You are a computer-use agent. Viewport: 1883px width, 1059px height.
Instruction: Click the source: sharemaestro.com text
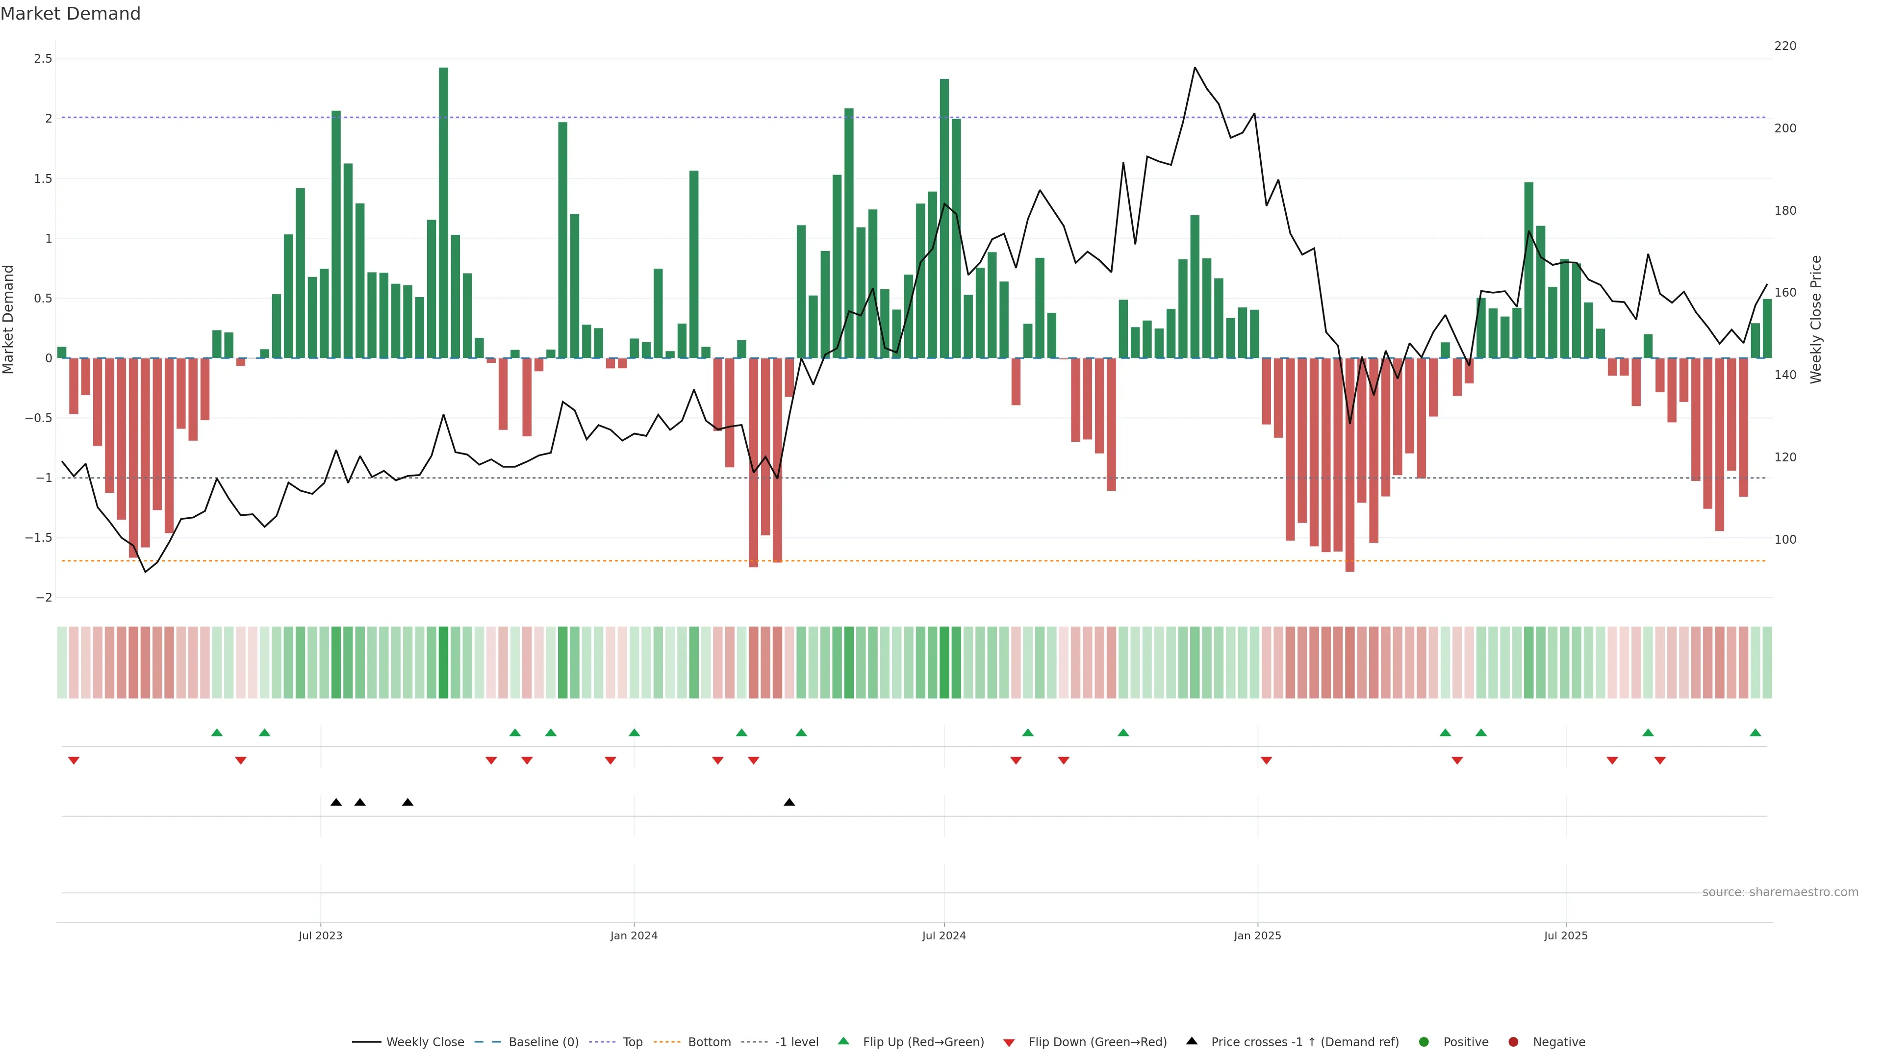[x=1780, y=892]
